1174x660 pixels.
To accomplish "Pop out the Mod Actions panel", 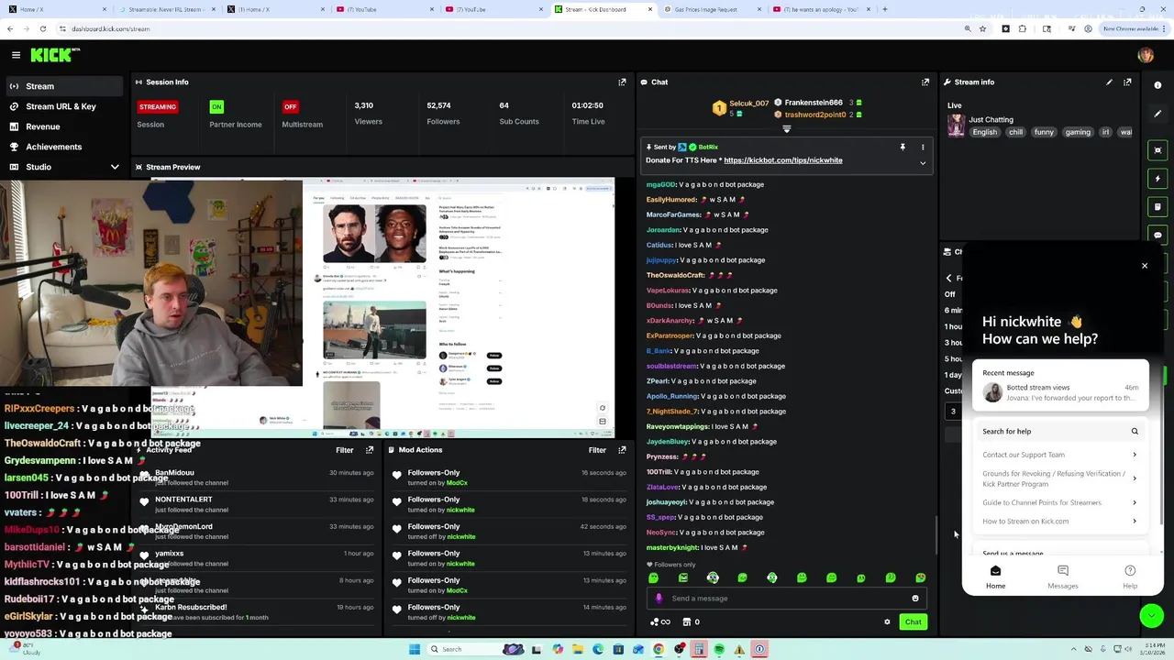I will [x=622, y=450].
